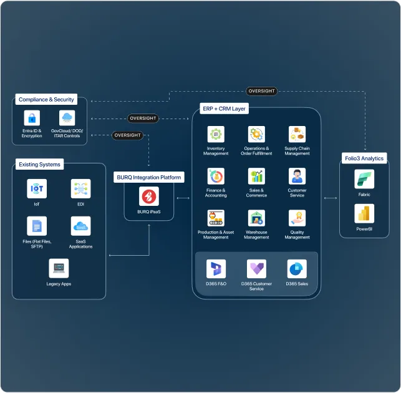Click the D365 Customer Service icon
This screenshot has width=401, height=393.
(x=256, y=269)
